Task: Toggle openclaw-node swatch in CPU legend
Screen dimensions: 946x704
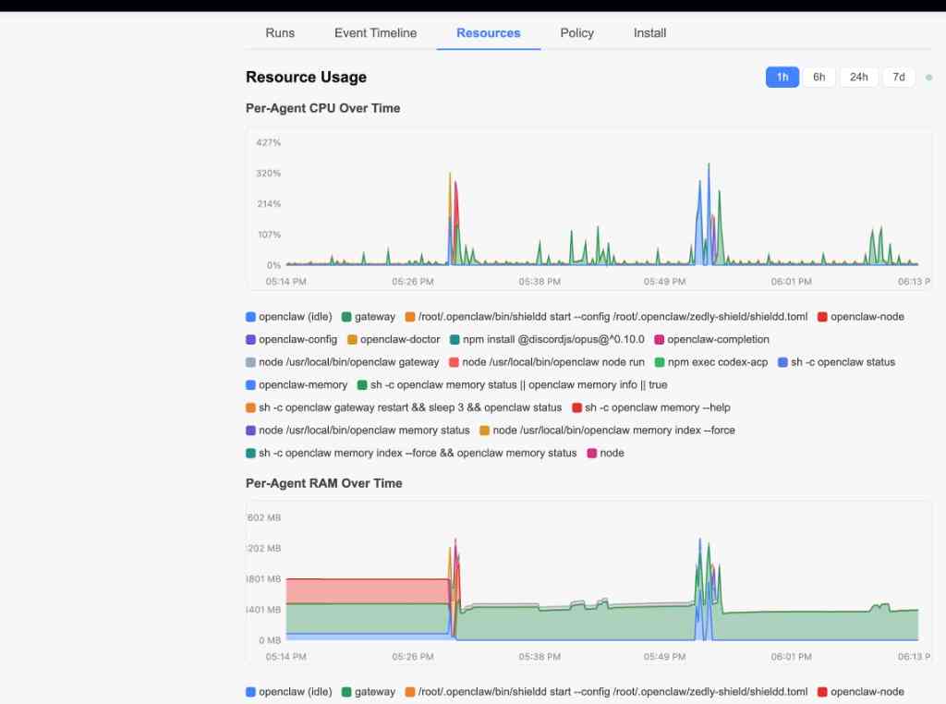Action: [822, 317]
